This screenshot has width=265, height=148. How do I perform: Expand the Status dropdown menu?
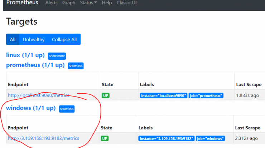point(88,3)
